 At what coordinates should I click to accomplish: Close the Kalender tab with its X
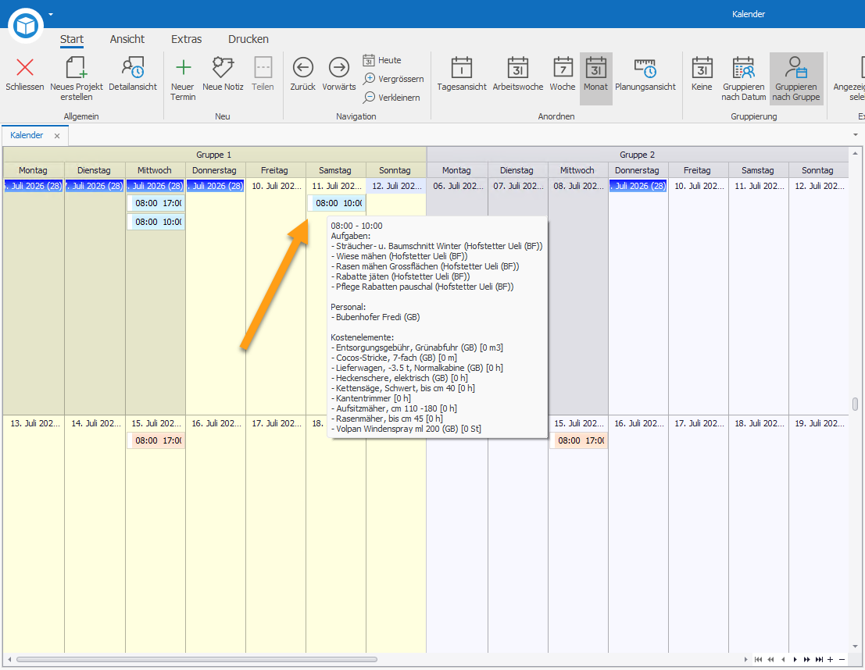[x=57, y=136]
